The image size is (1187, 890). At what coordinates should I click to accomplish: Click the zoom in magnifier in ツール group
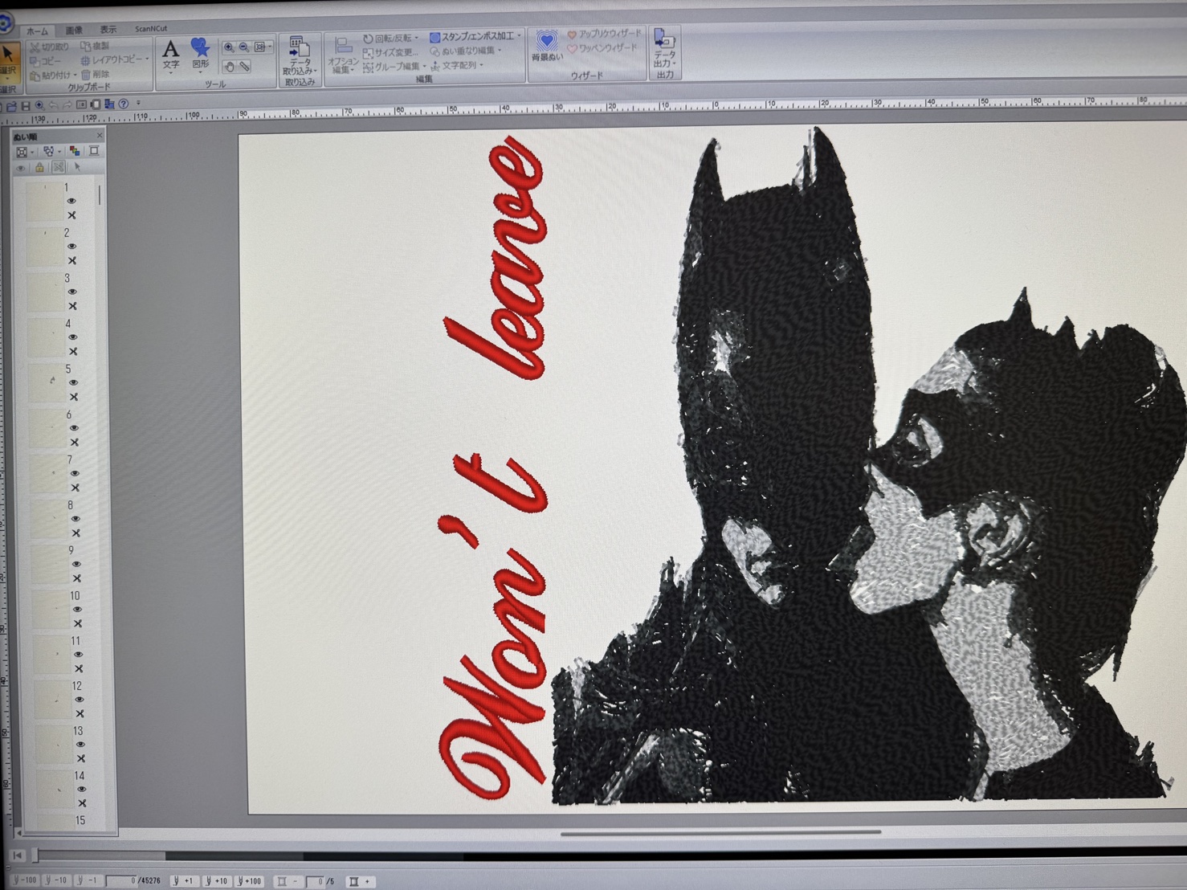[x=229, y=48]
